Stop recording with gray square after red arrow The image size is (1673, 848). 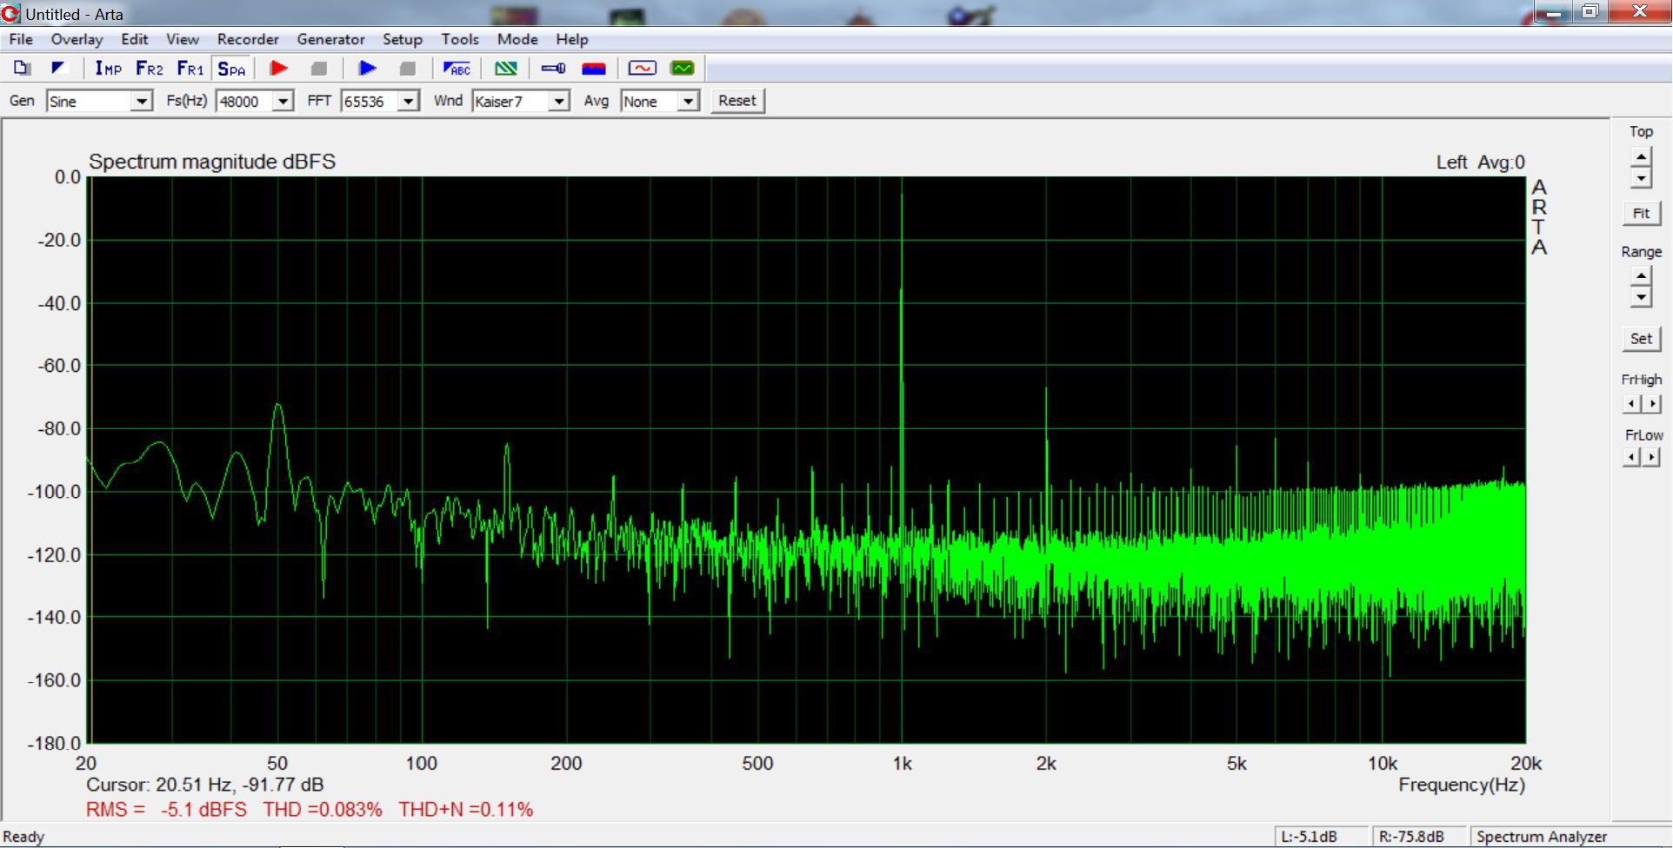point(319,68)
